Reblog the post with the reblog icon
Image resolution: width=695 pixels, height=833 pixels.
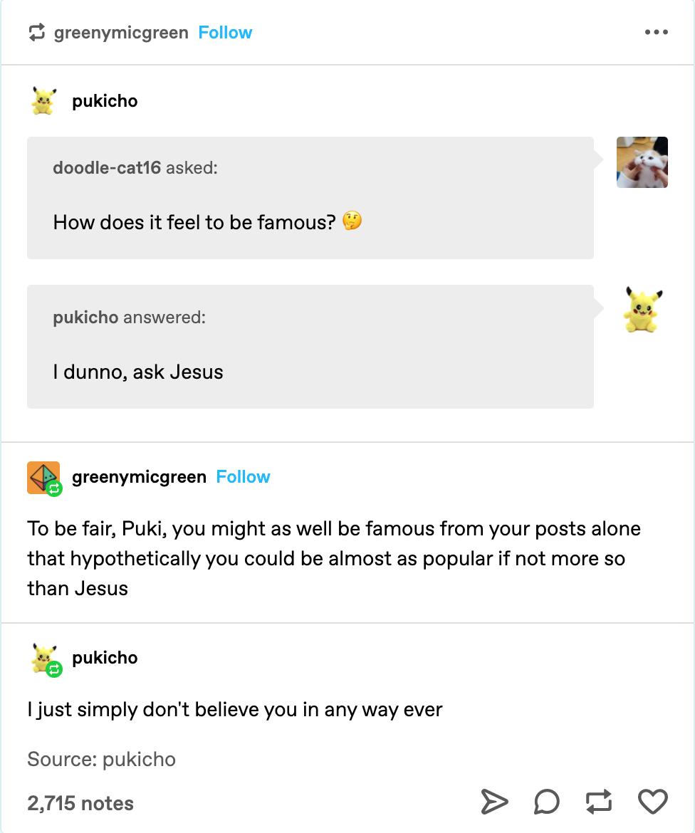598,802
